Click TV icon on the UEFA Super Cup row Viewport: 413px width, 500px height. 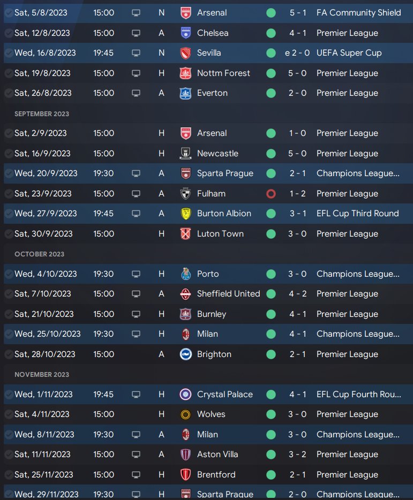click(136, 53)
